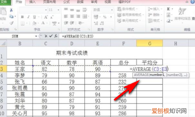
Task: Decrease font size with small A icon
Action: point(52,17)
